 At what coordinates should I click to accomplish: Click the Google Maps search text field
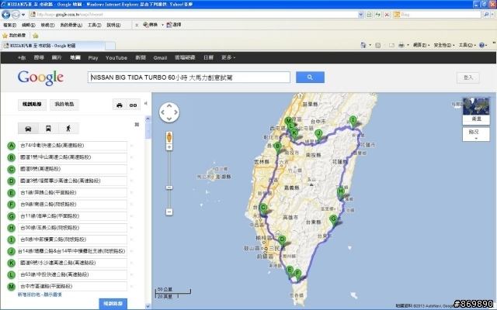click(x=189, y=77)
